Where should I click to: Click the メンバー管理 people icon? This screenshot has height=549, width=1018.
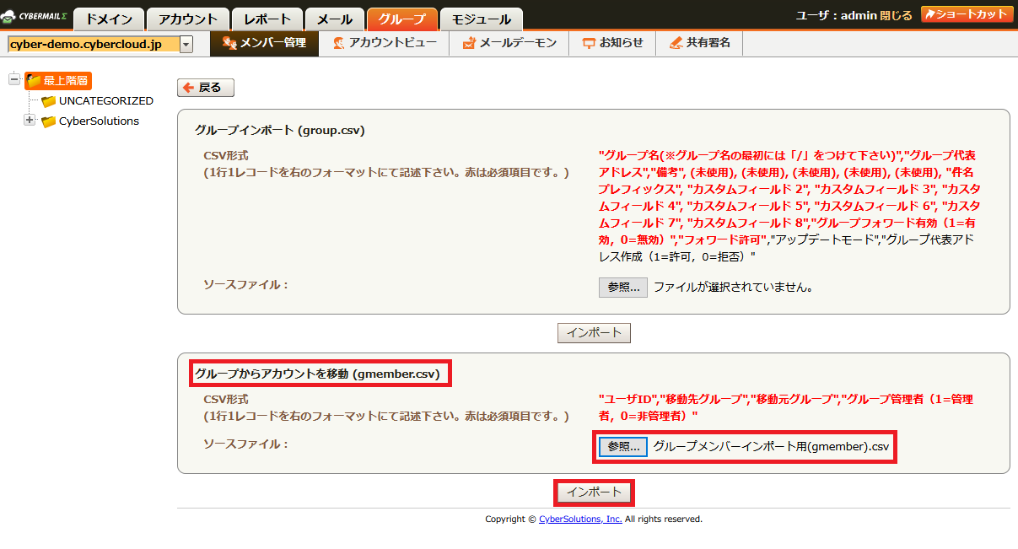point(229,43)
